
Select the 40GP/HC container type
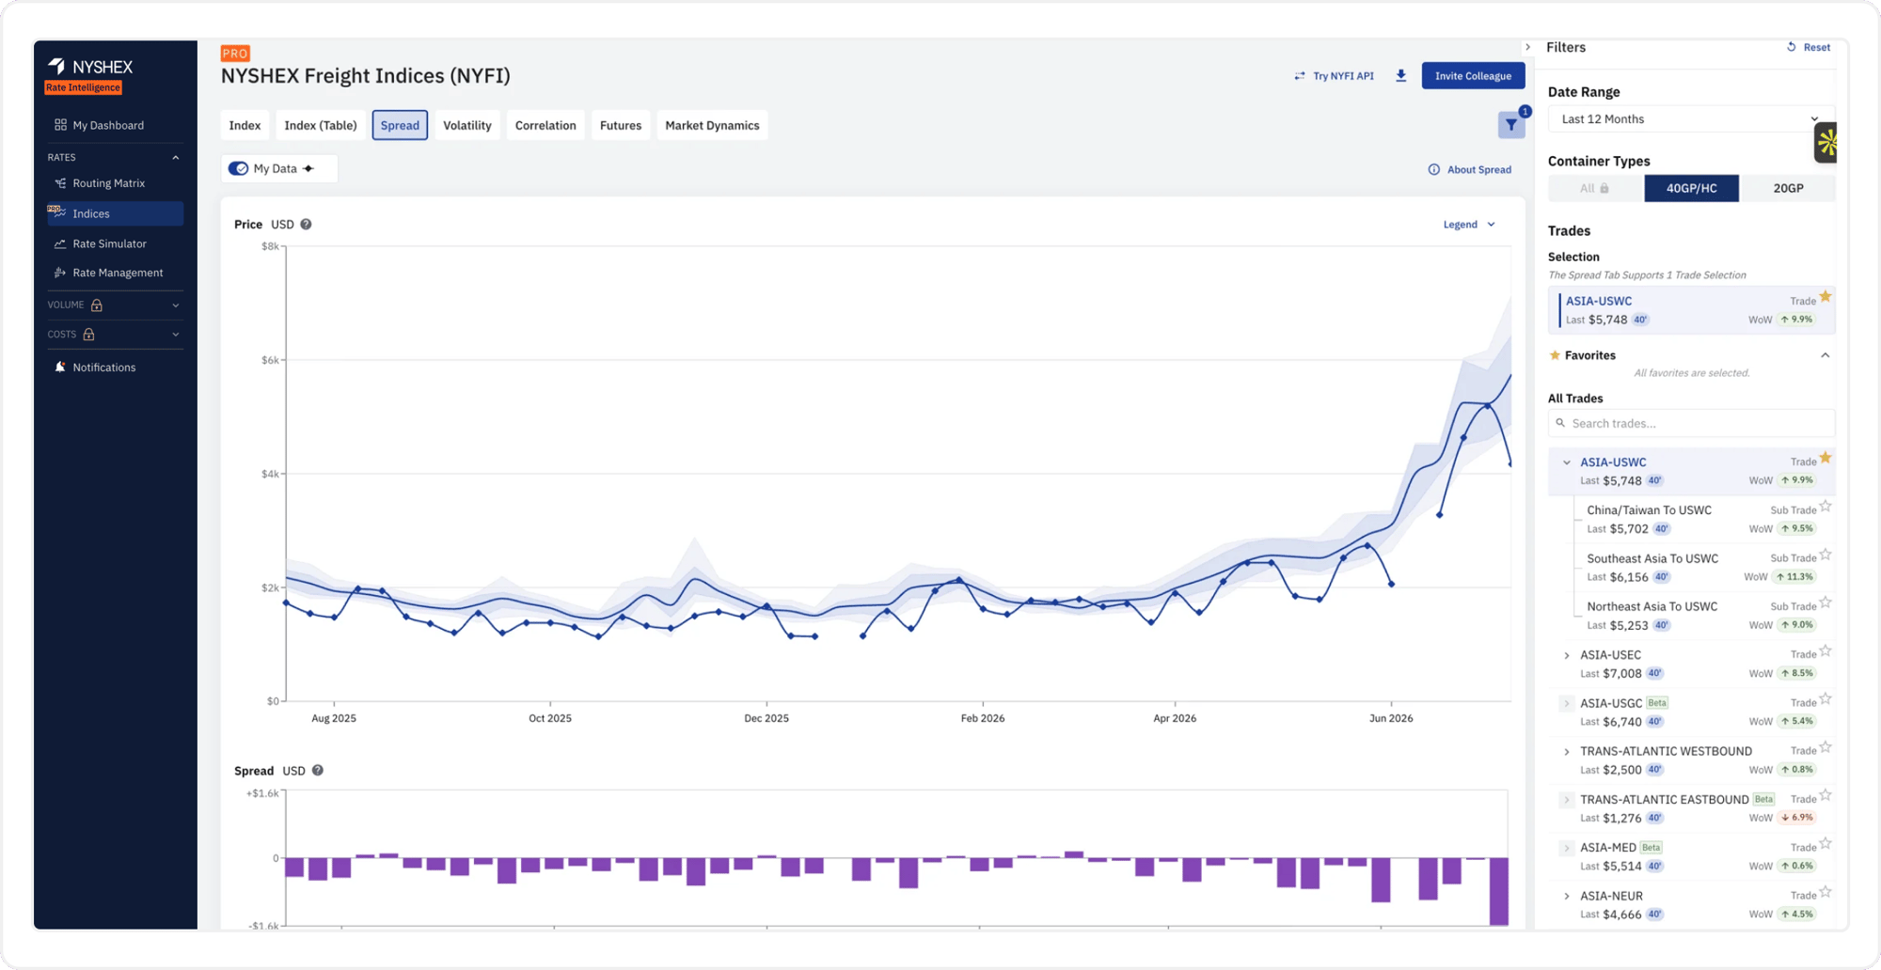point(1691,188)
